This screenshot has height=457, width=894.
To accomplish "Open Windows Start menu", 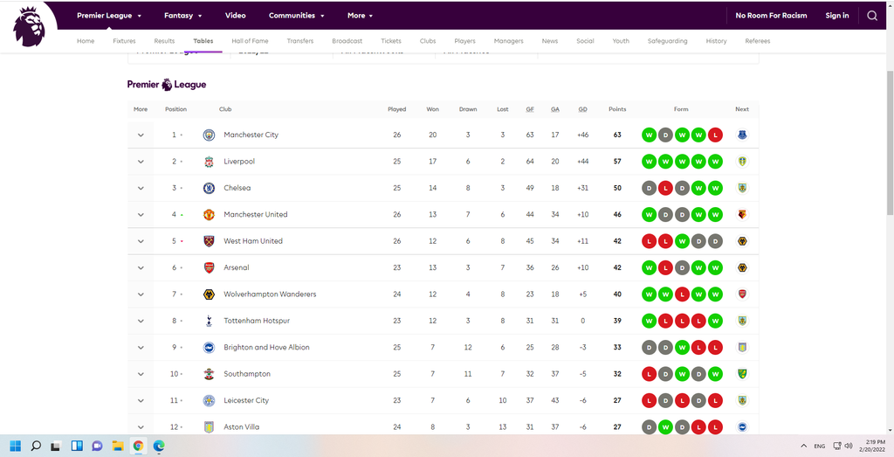I will tap(16, 446).
